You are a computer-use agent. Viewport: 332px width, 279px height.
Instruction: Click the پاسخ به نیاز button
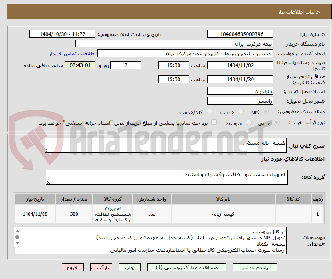click(255, 268)
